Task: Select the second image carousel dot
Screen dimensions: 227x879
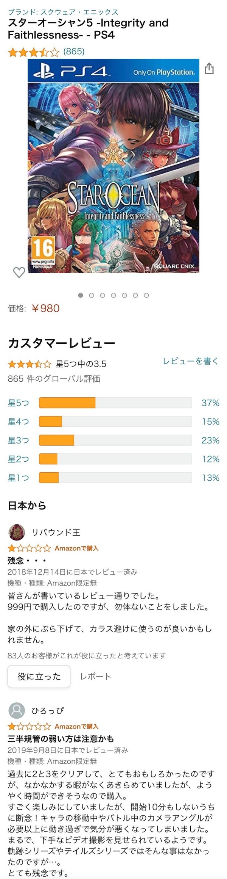Action: tap(91, 295)
